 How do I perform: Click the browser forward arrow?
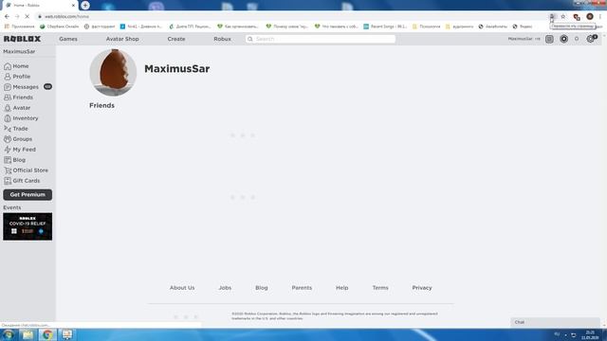pos(17,17)
